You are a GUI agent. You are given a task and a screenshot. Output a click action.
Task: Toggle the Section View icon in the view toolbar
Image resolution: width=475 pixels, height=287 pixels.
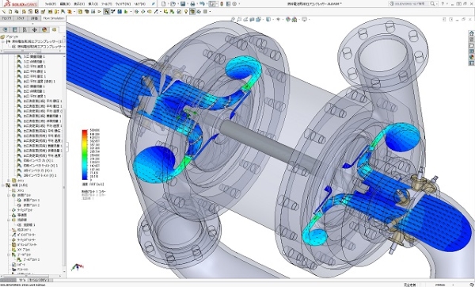[252, 19]
